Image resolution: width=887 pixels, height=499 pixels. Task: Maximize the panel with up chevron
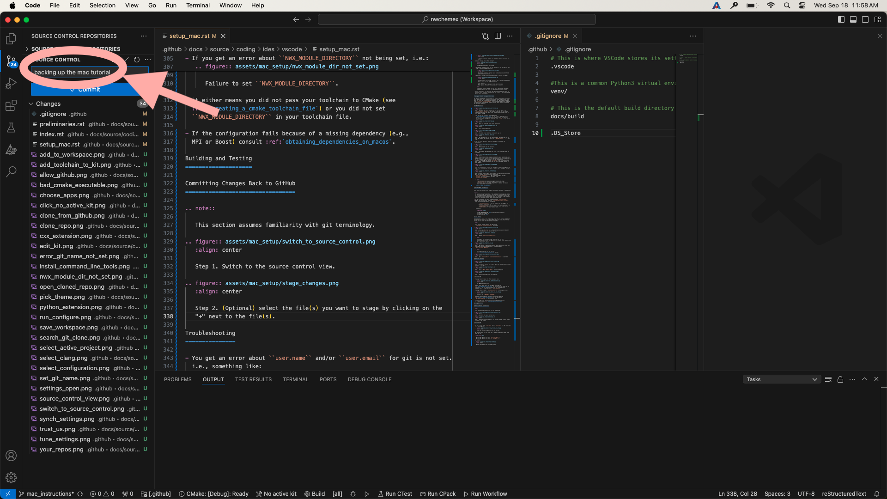click(x=864, y=379)
